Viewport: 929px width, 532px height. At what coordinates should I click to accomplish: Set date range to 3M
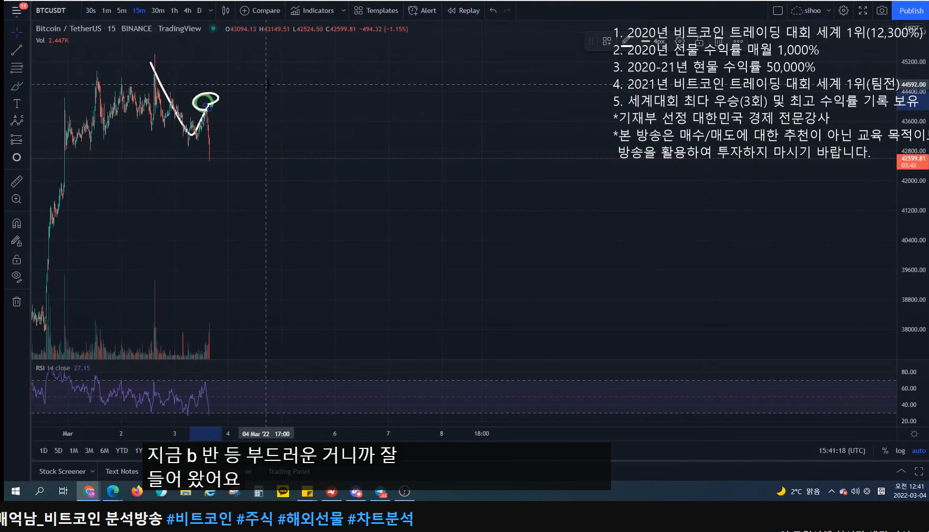point(89,451)
